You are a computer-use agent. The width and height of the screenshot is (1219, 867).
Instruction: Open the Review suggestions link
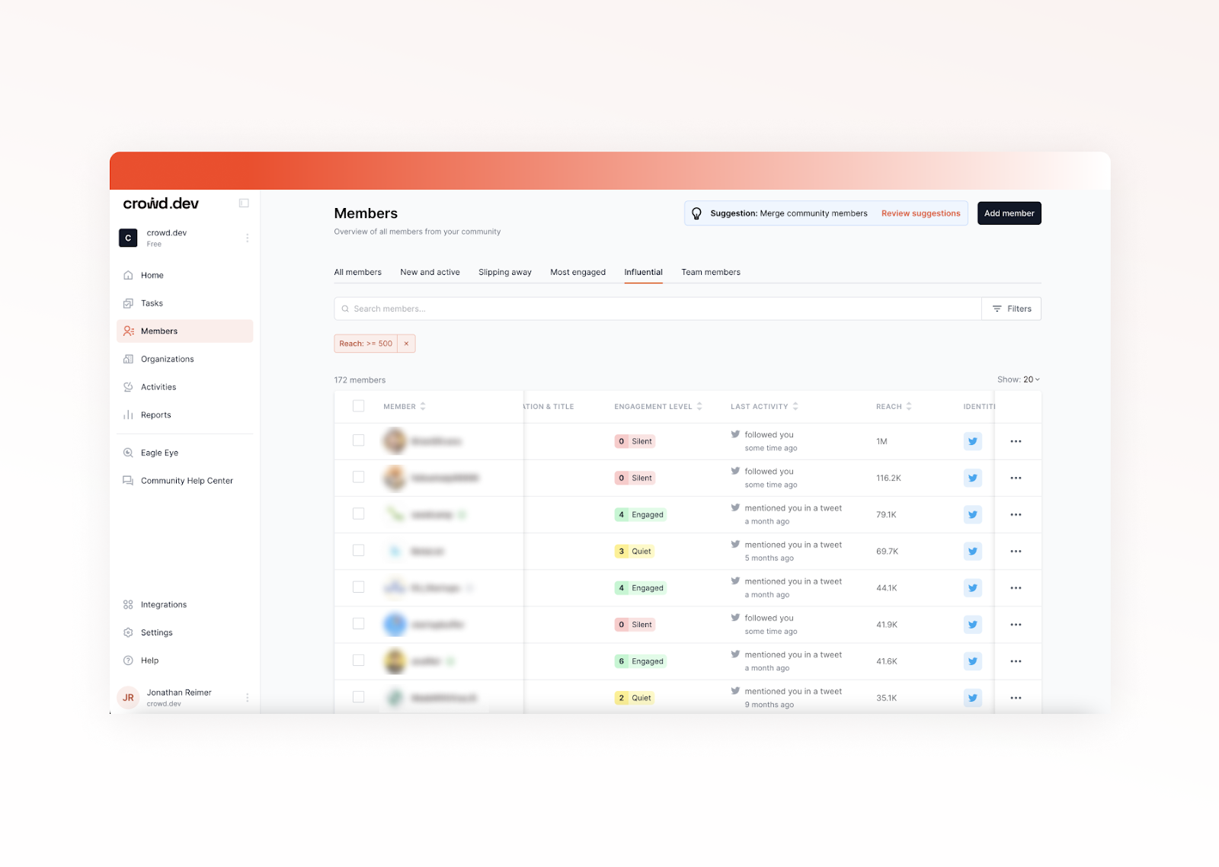tap(920, 213)
